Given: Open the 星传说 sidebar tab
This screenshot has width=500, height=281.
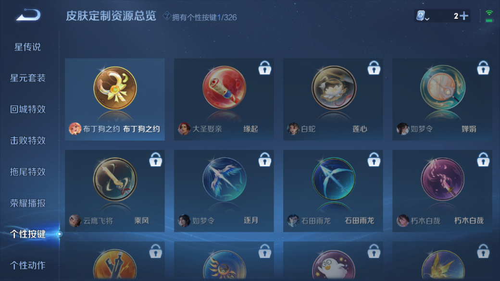Looking at the screenshot, I should [x=27, y=47].
